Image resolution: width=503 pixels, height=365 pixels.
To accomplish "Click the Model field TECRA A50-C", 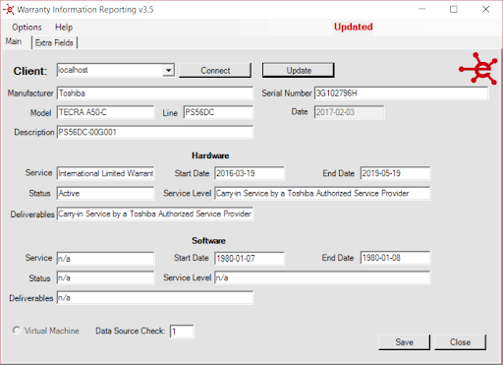I will [x=105, y=112].
